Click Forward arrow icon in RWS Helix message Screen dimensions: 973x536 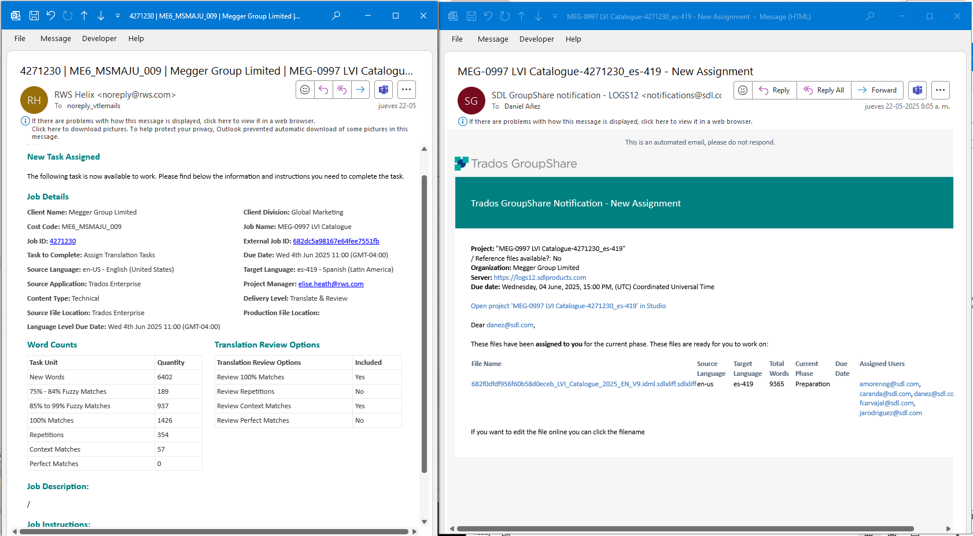coord(360,90)
